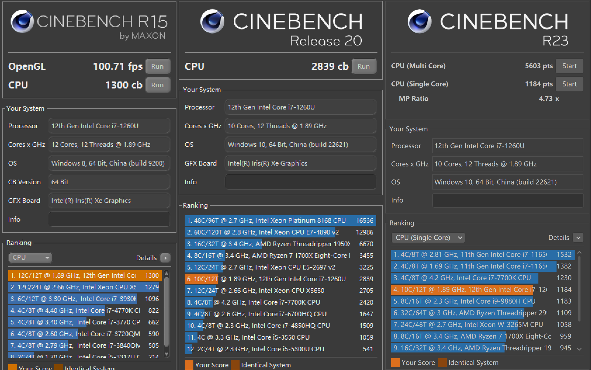Select R15 ranking row scoring 1300
This screenshot has height=370, width=591.
coord(85,275)
